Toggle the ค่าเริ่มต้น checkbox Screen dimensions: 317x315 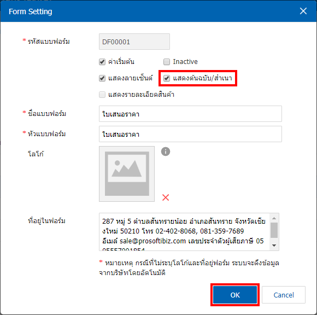102,62
